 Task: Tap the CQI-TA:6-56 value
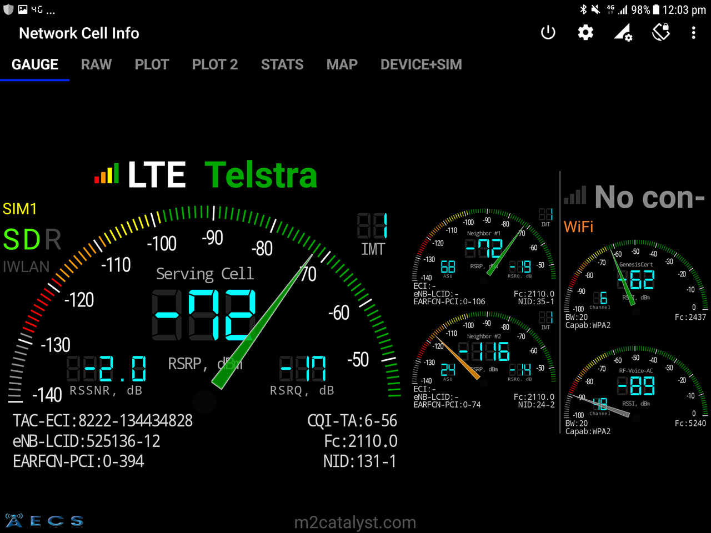coord(352,421)
